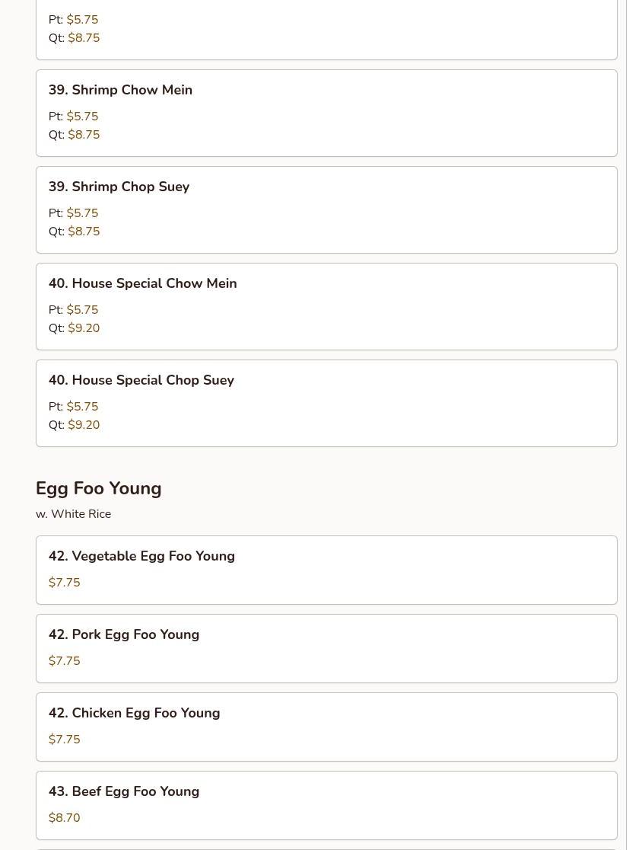Select the Shrimp Chow Mein menu item title
Screen dimensions: 642x850
point(120,90)
